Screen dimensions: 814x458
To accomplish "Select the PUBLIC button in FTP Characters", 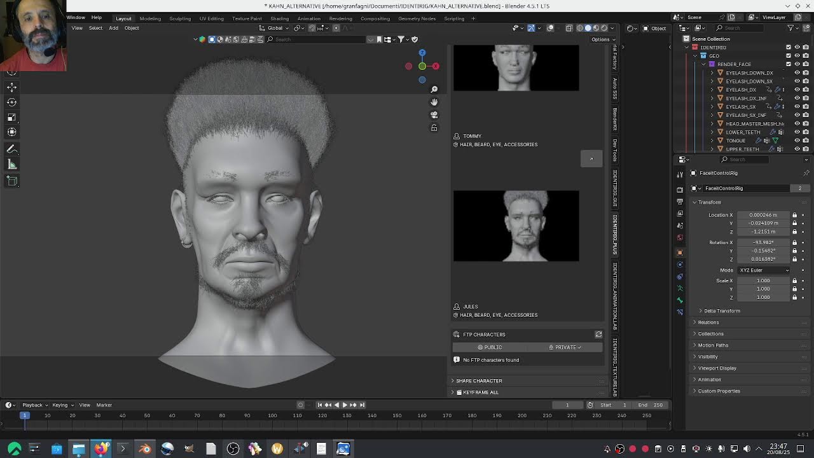I will click(x=490, y=347).
